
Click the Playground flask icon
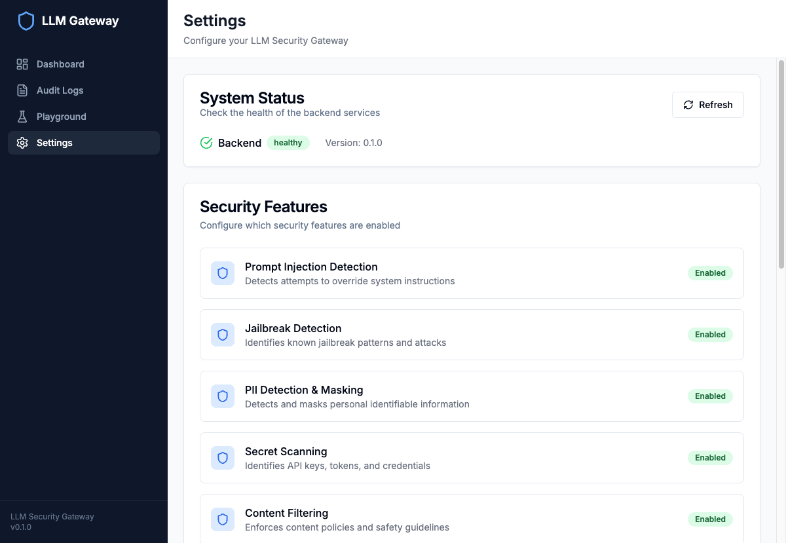pos(22,117)
